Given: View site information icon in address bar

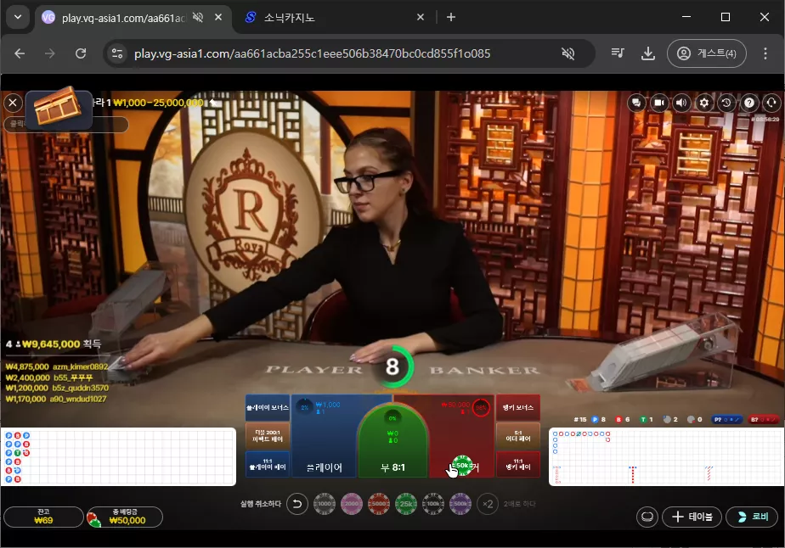Looking at the screenshot, I should [x=117, y=53].
